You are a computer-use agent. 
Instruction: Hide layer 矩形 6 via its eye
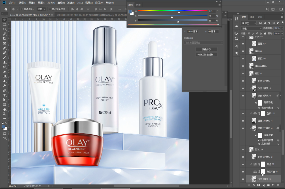pyautogui.click(x=243, y=73)
